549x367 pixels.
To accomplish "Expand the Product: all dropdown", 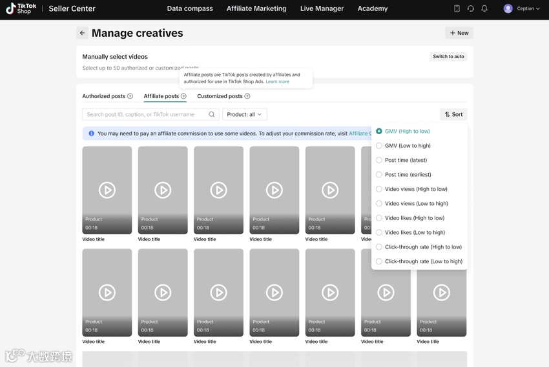I will [244, 114].
